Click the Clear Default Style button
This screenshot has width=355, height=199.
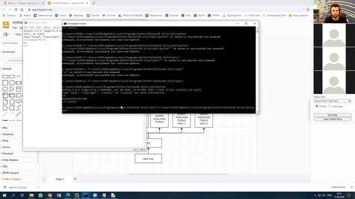[x=333, y=119]
